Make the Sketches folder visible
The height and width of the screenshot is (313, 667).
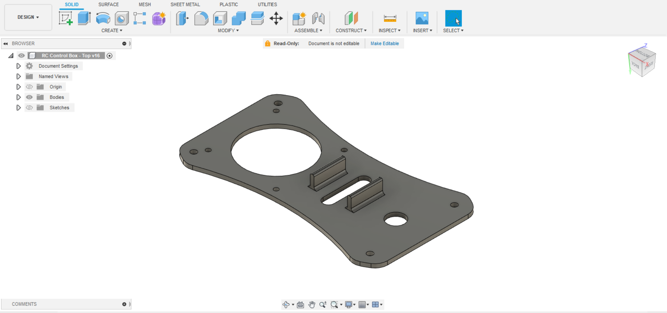point(29,108)
